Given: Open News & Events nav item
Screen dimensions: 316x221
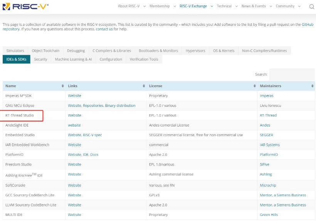Looking at the screenshot, I should [x=254, y=6].
